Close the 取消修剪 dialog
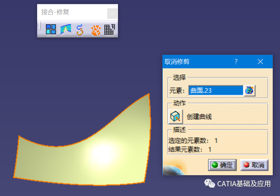This screenshot has height=196, width=280. [x=260, y=62]
